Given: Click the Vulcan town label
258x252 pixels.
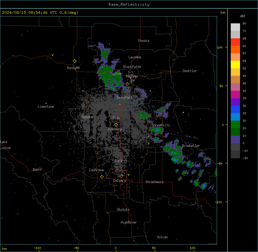Looking at the screenshot, I should click(x=163, y=237).
